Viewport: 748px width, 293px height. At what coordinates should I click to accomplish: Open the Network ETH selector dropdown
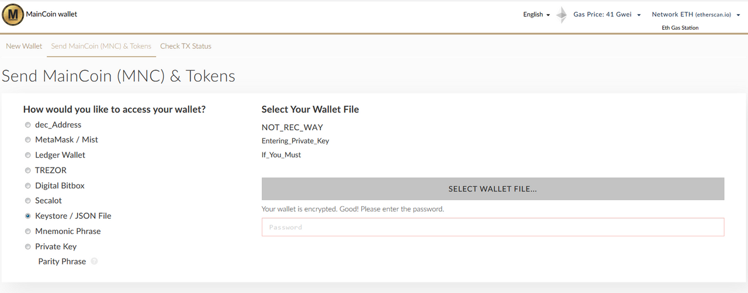[695, 15]
